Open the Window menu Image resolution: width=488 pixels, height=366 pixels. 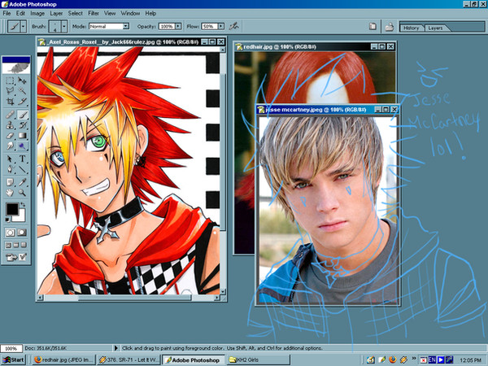[130, 13]
